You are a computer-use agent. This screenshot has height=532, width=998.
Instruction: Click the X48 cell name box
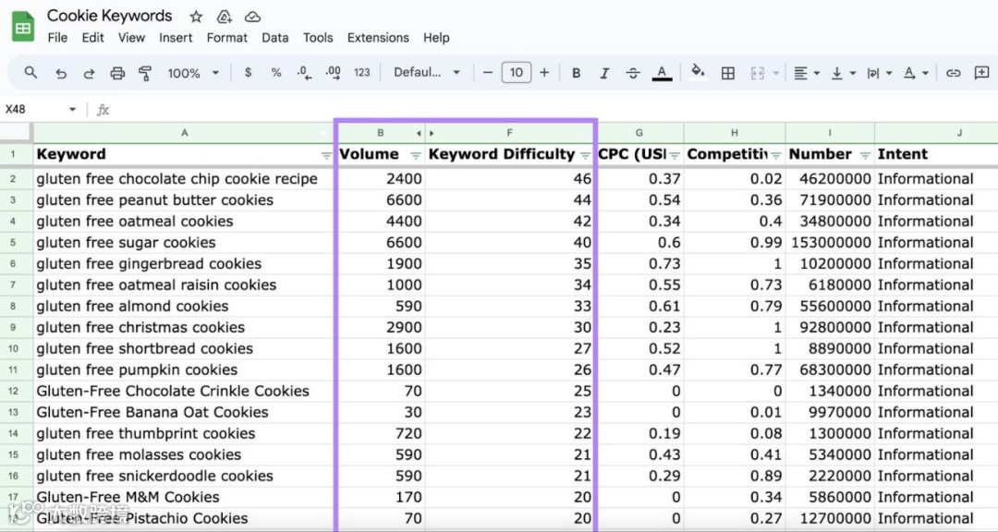click(x=40, y=110)
